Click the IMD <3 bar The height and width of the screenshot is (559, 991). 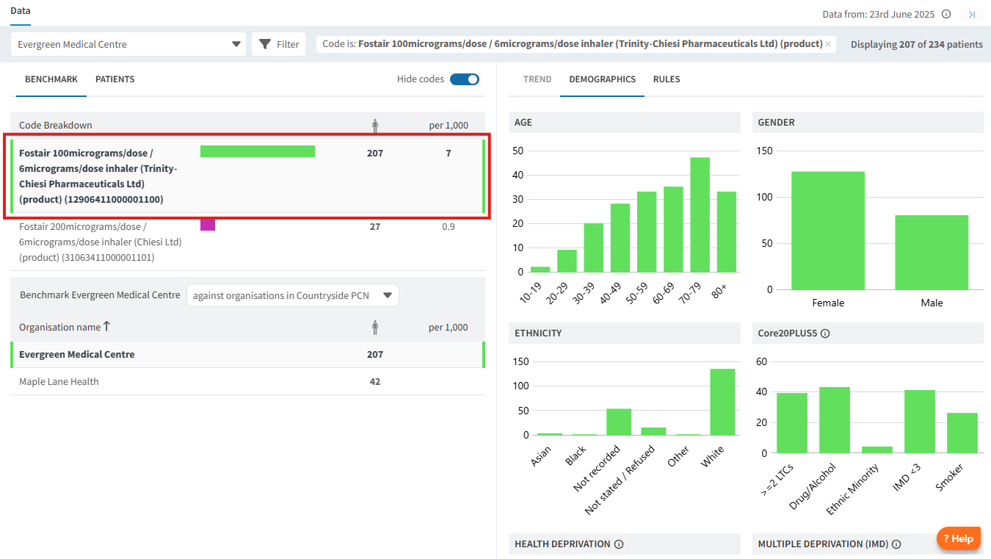[x=920, y=422]
